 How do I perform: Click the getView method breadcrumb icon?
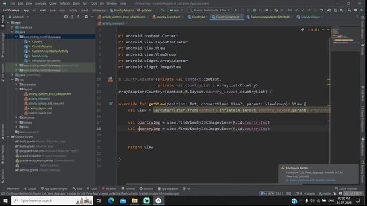pos(139,10)
